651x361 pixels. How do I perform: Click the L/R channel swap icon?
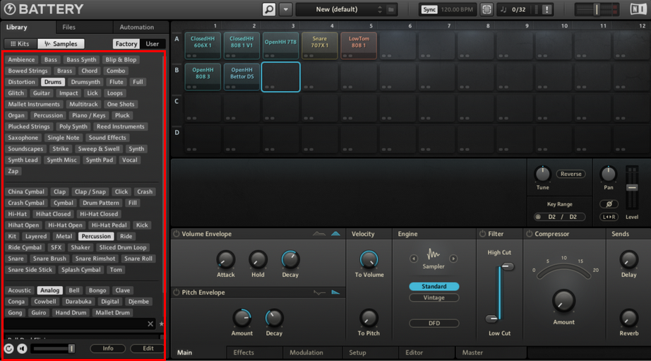pyautogui.click(x=609, y=217)
